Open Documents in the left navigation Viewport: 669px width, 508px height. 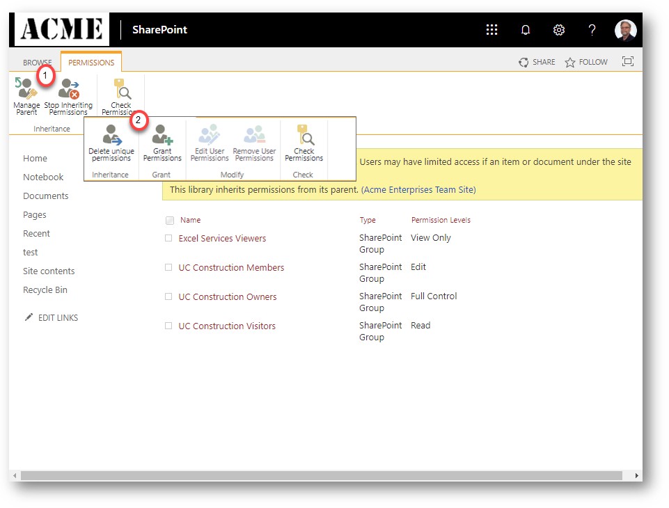tap(46, 196)
